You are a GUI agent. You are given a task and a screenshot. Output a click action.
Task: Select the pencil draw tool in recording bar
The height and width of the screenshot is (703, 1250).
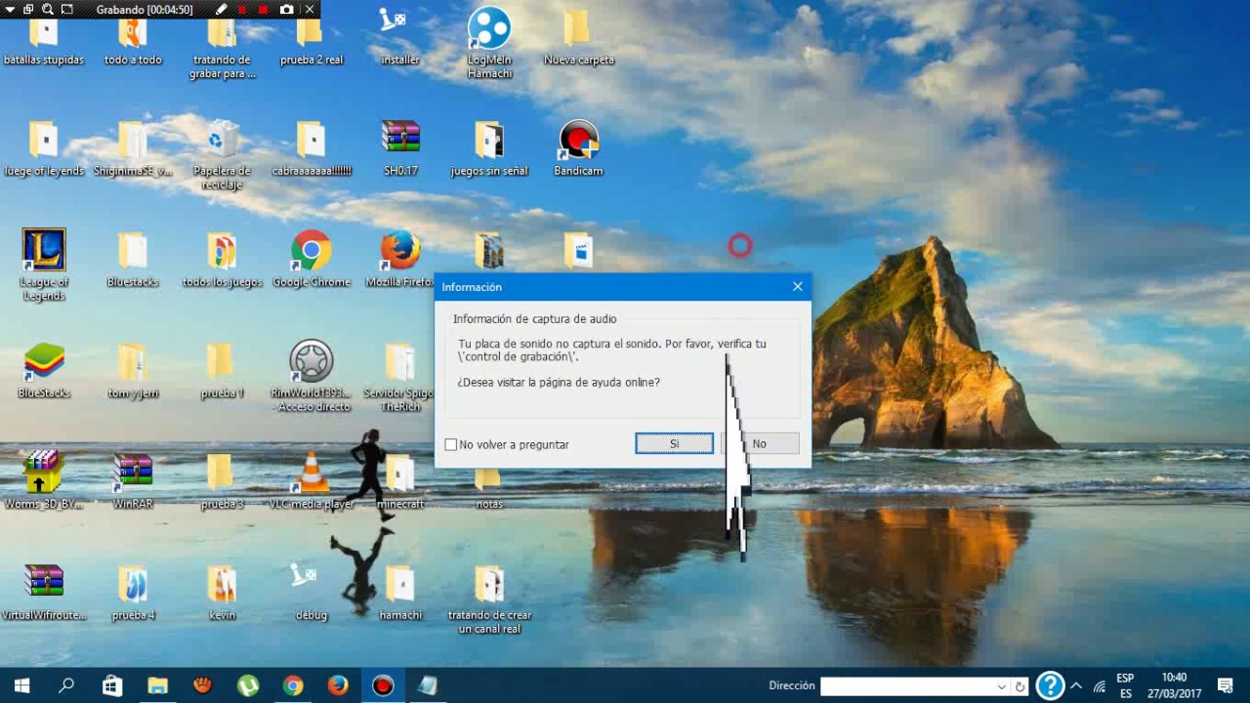221,10
